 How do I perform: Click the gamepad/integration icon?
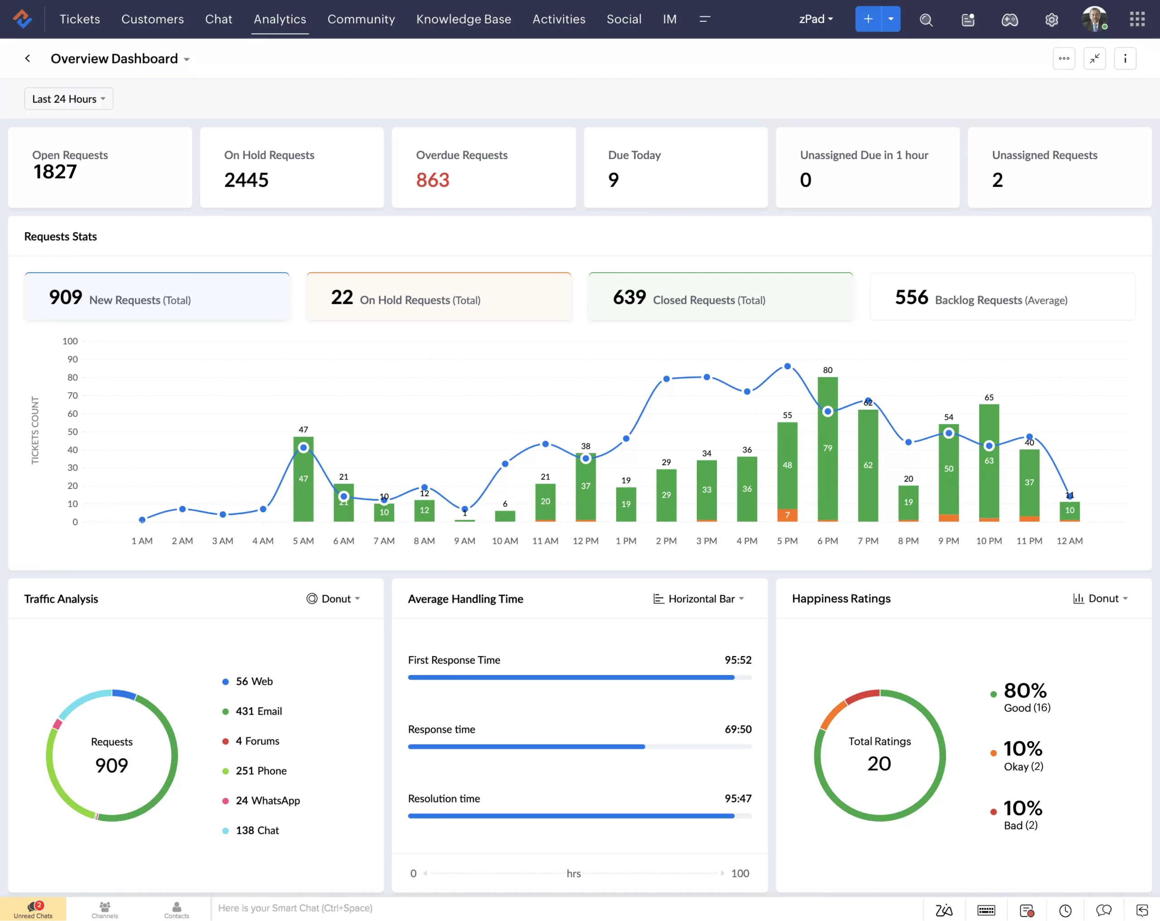(1010, 19)
